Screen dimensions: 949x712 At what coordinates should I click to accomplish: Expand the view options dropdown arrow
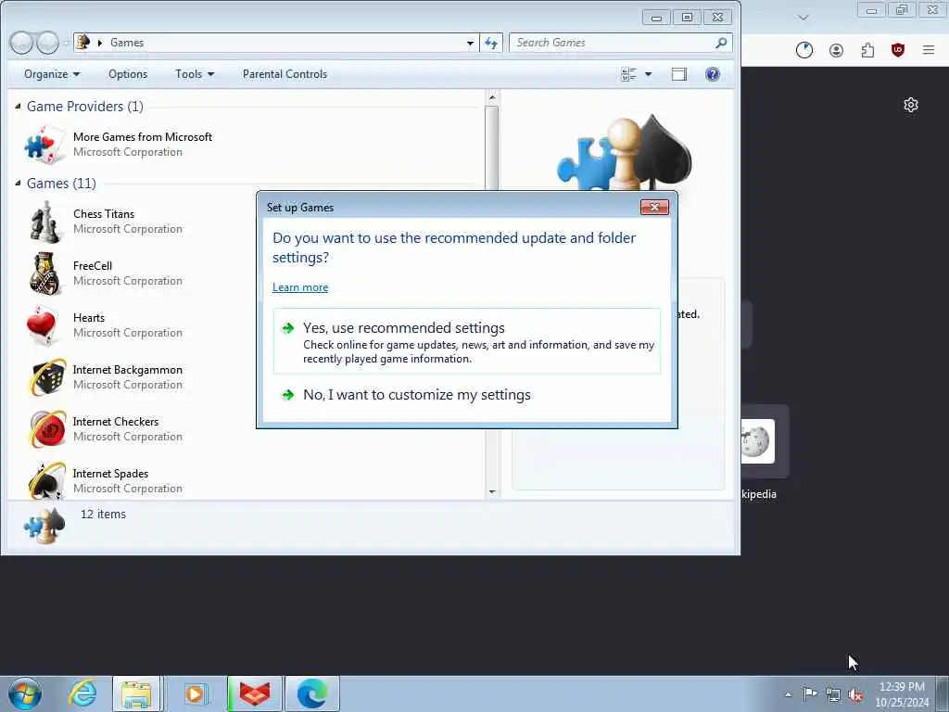648,74
